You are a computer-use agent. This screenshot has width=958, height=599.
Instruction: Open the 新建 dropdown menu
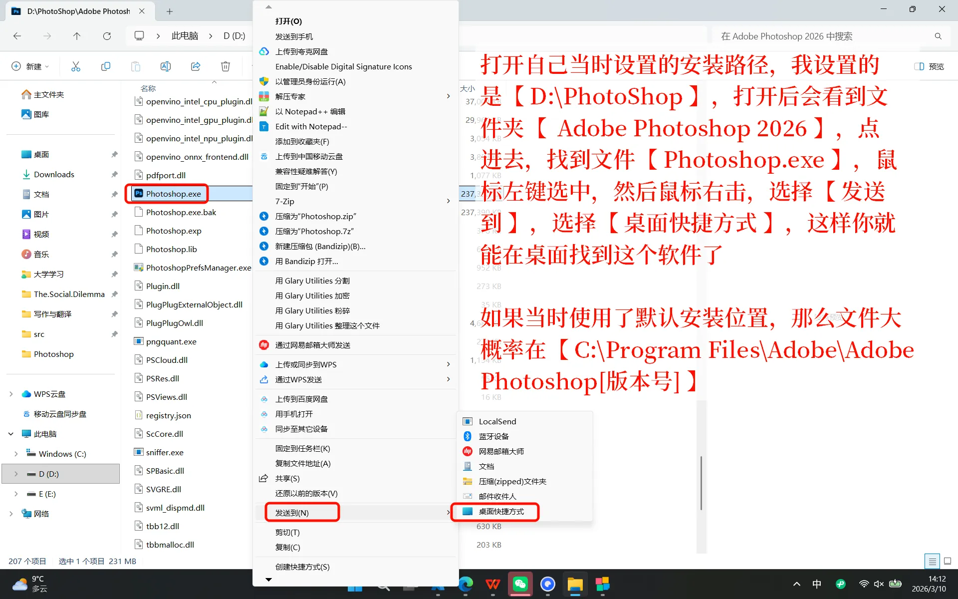(x=30, y=66)
